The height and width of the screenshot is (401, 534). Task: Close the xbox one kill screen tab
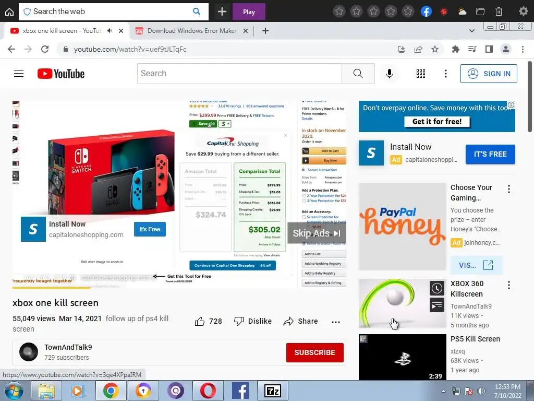point(121,31)
